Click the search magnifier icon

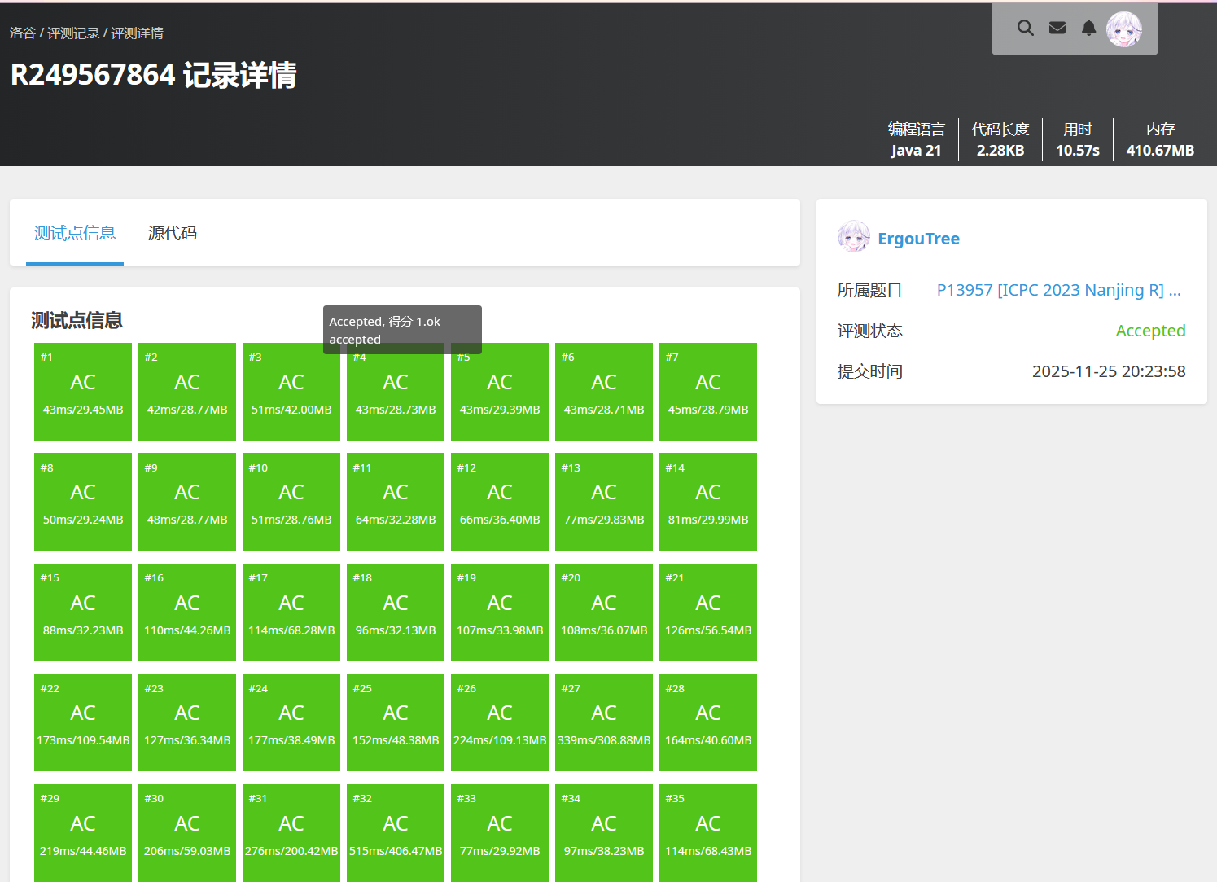pos(1025,29)
